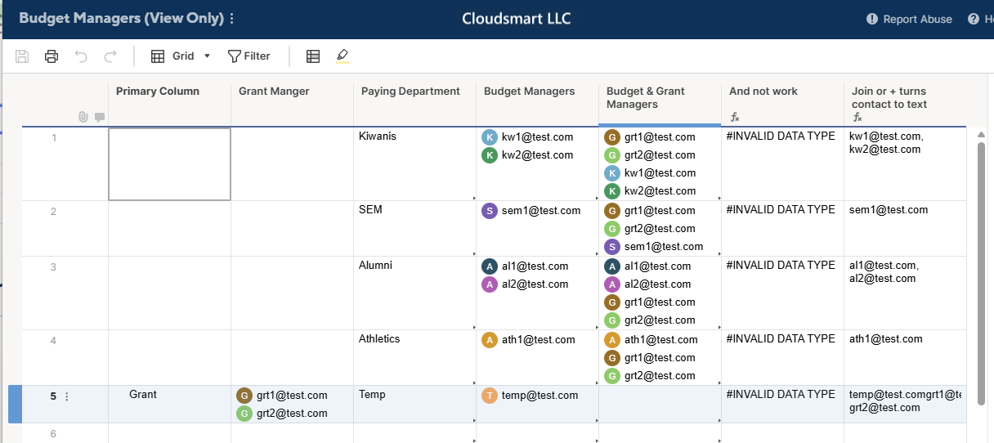Click the Alumni department cell

(414, 293)
